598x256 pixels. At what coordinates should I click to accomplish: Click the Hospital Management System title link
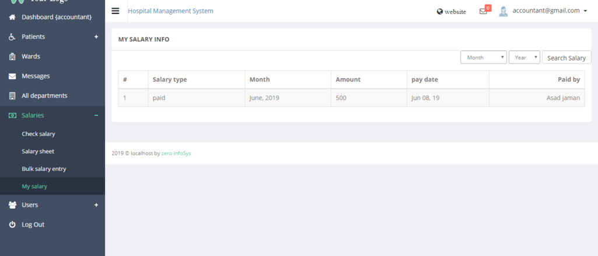click(x=170, y=11)
